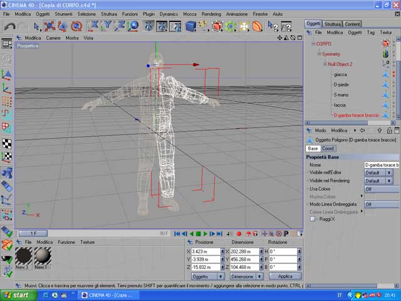Screen dimensions: 401x301
Task: Click the Undo arrow in the toolbar
Action: click(10, 26)
